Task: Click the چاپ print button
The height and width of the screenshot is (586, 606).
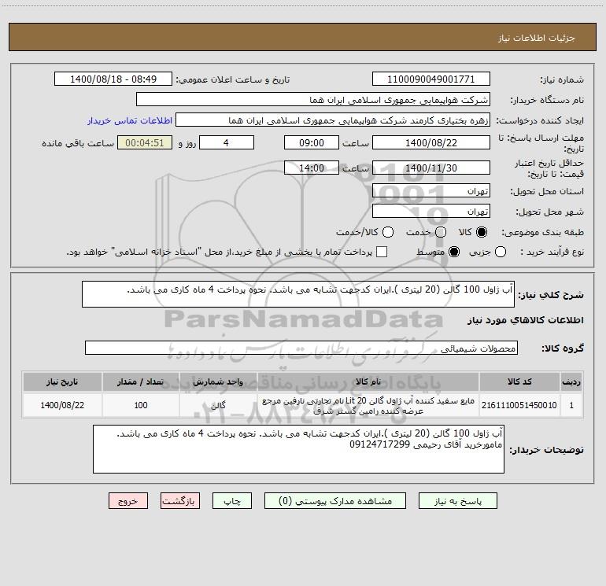Action: [x=232, y=500]
